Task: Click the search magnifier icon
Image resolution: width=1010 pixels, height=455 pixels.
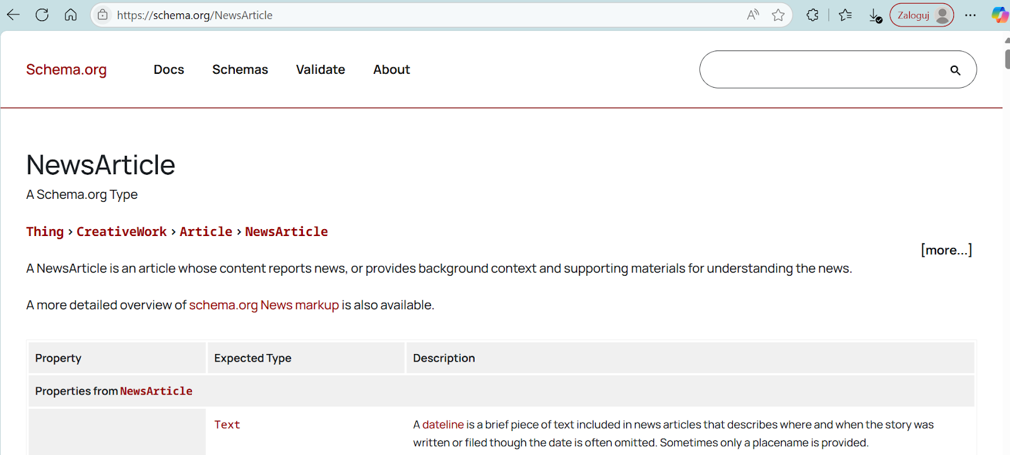Action: [955, 70]
